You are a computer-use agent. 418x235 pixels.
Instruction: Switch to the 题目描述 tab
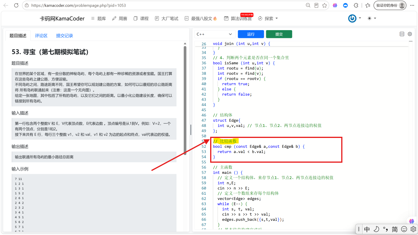coord(18,36)
